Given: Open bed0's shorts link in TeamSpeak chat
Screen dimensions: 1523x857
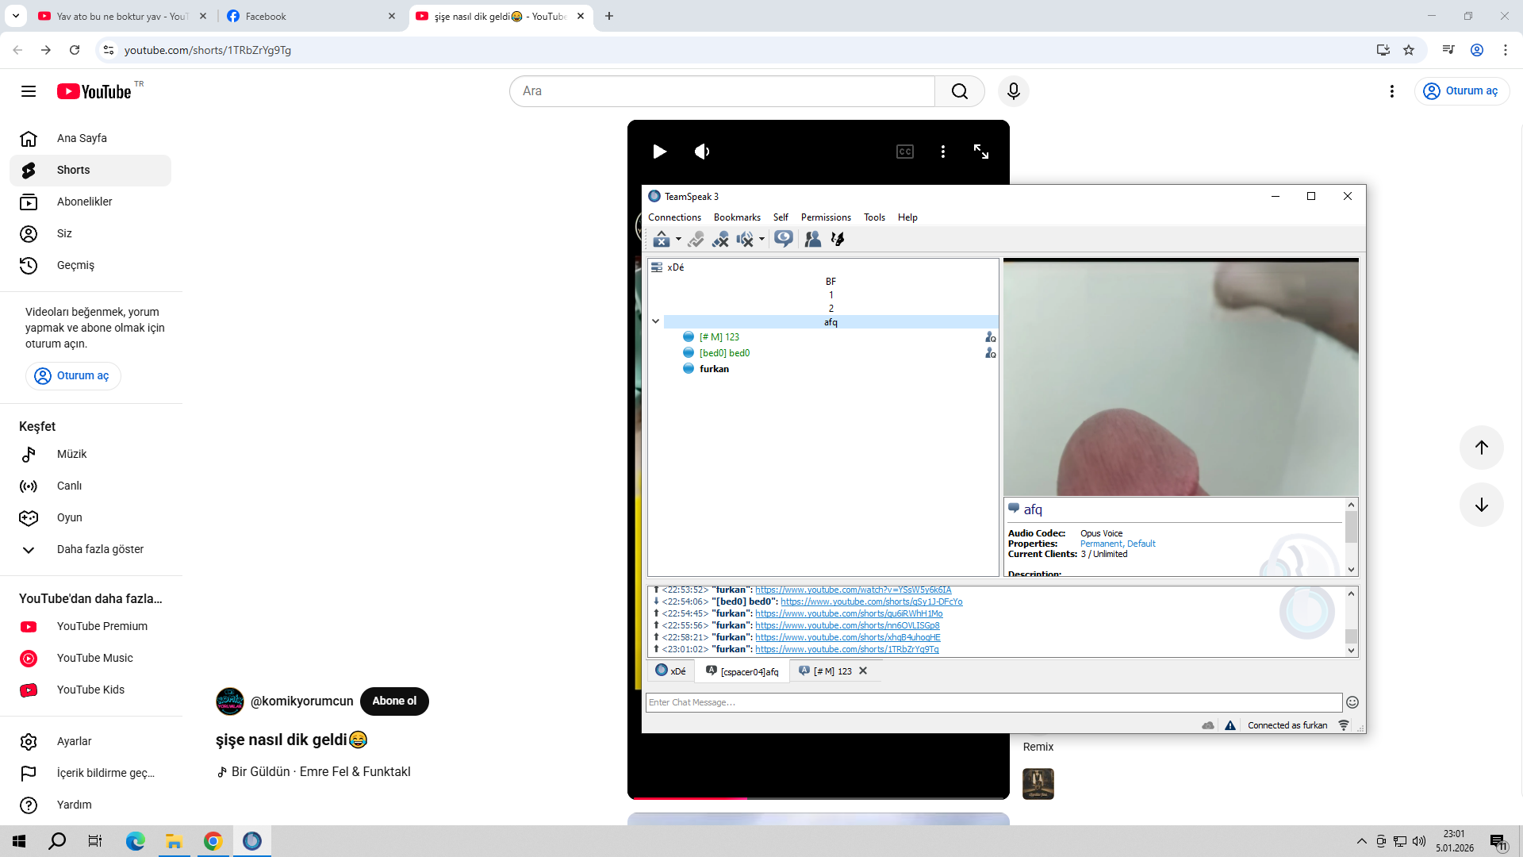Looking at the screenshot, I should coord(871,601).
